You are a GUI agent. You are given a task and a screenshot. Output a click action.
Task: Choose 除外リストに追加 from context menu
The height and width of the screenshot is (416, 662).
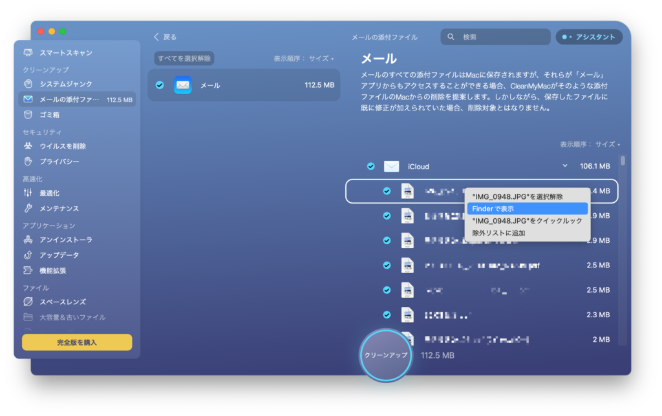click(x=527, y=233)
